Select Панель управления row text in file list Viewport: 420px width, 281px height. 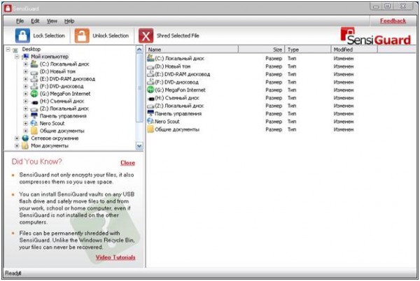178,114
